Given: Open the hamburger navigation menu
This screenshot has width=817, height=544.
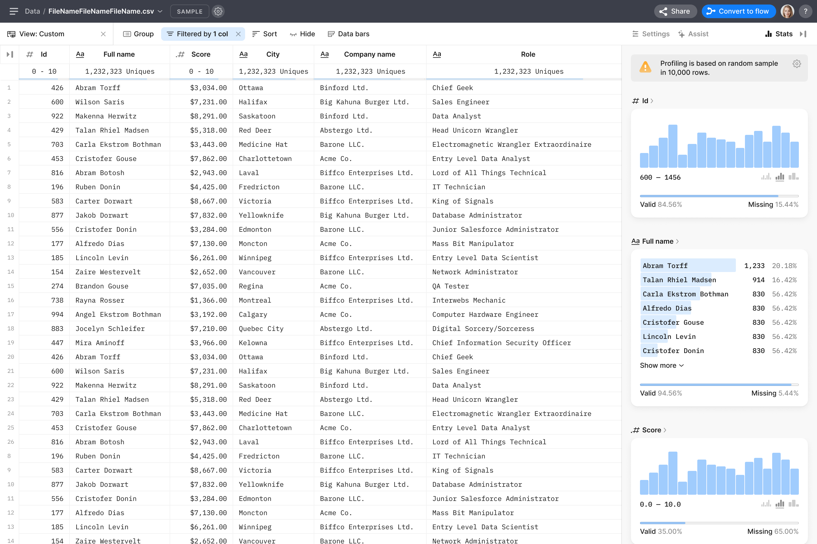Looking at the screenshot, I should [14, 11].
